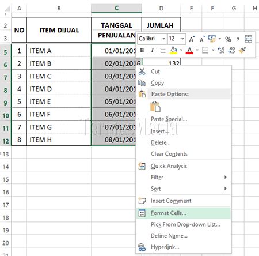The width and height of the screenshot is (259, 256).
Task: Select column A header
Action: pos(19,8)
